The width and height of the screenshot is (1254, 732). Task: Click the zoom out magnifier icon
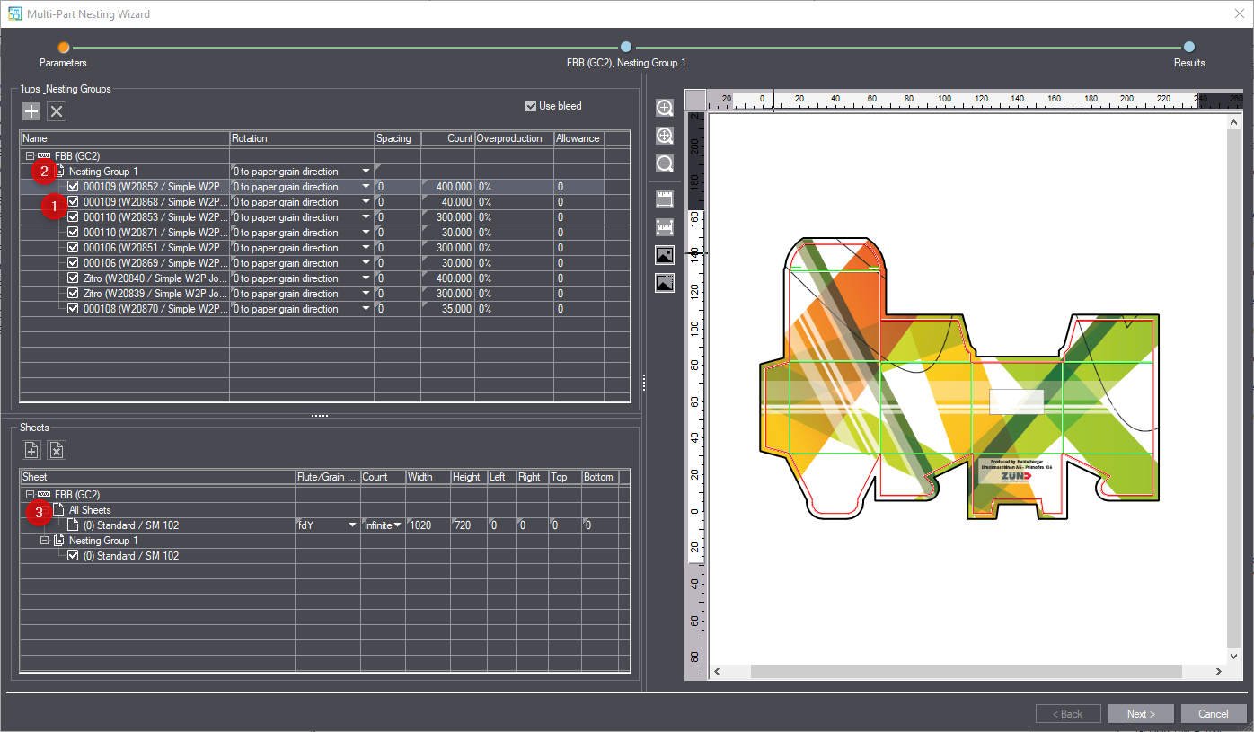click(x=665, y=163)
